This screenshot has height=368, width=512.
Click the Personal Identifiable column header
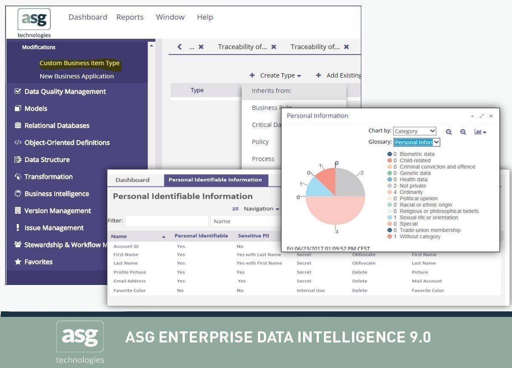pos(201,236)
